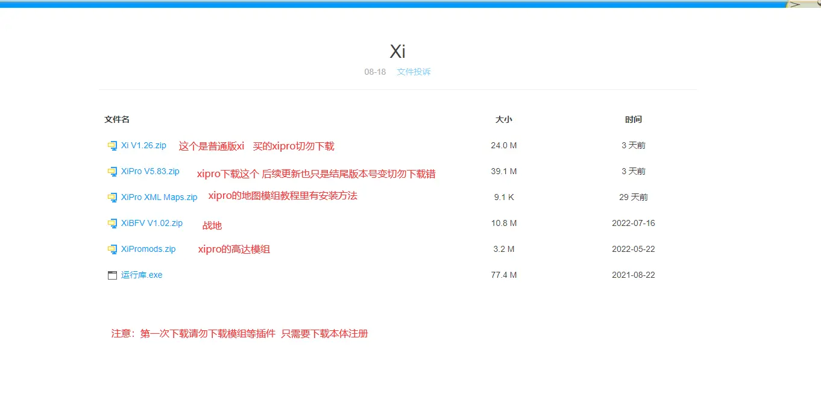Click the 2022-07-16 date entry
The width and height of the screenshot is (821, 420).
(634, 223)
